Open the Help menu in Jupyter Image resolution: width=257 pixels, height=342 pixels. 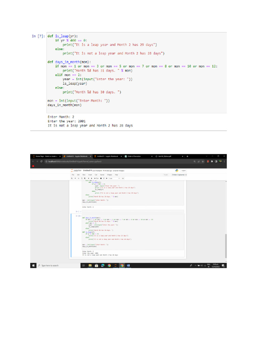click(x=116, y=175)
